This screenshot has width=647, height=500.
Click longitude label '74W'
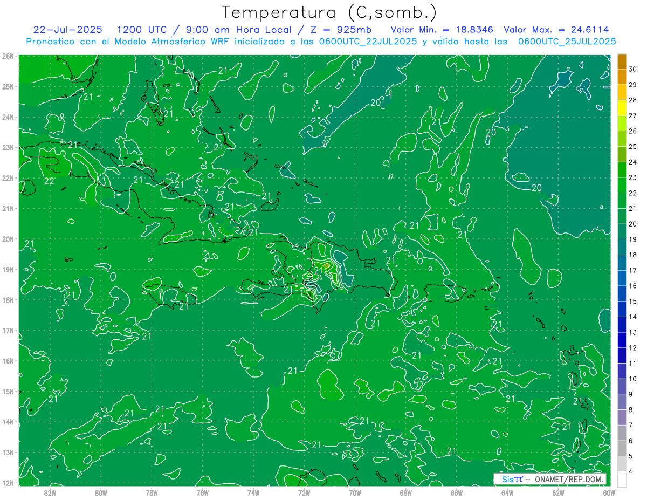click(253, 492)
